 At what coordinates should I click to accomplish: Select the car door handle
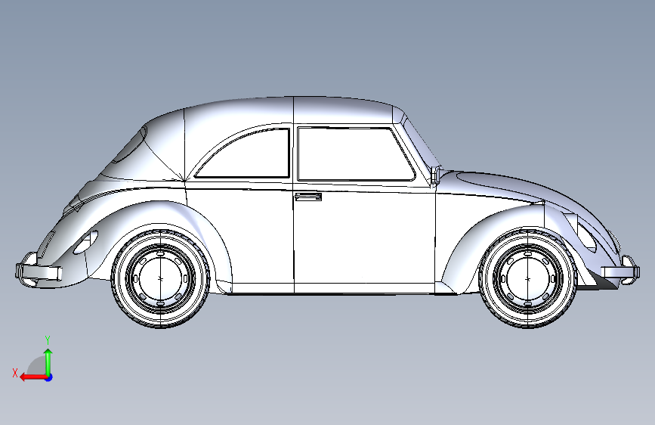coord(308,197)
